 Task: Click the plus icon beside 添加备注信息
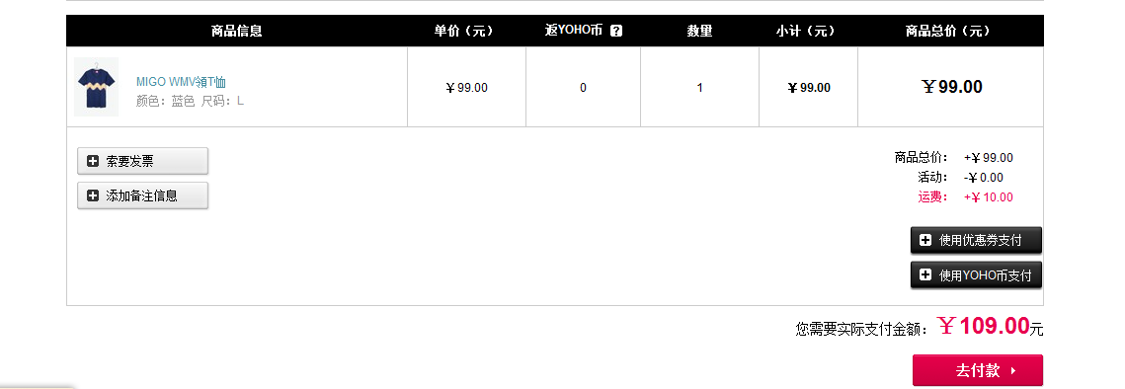(x=93, y=195)
